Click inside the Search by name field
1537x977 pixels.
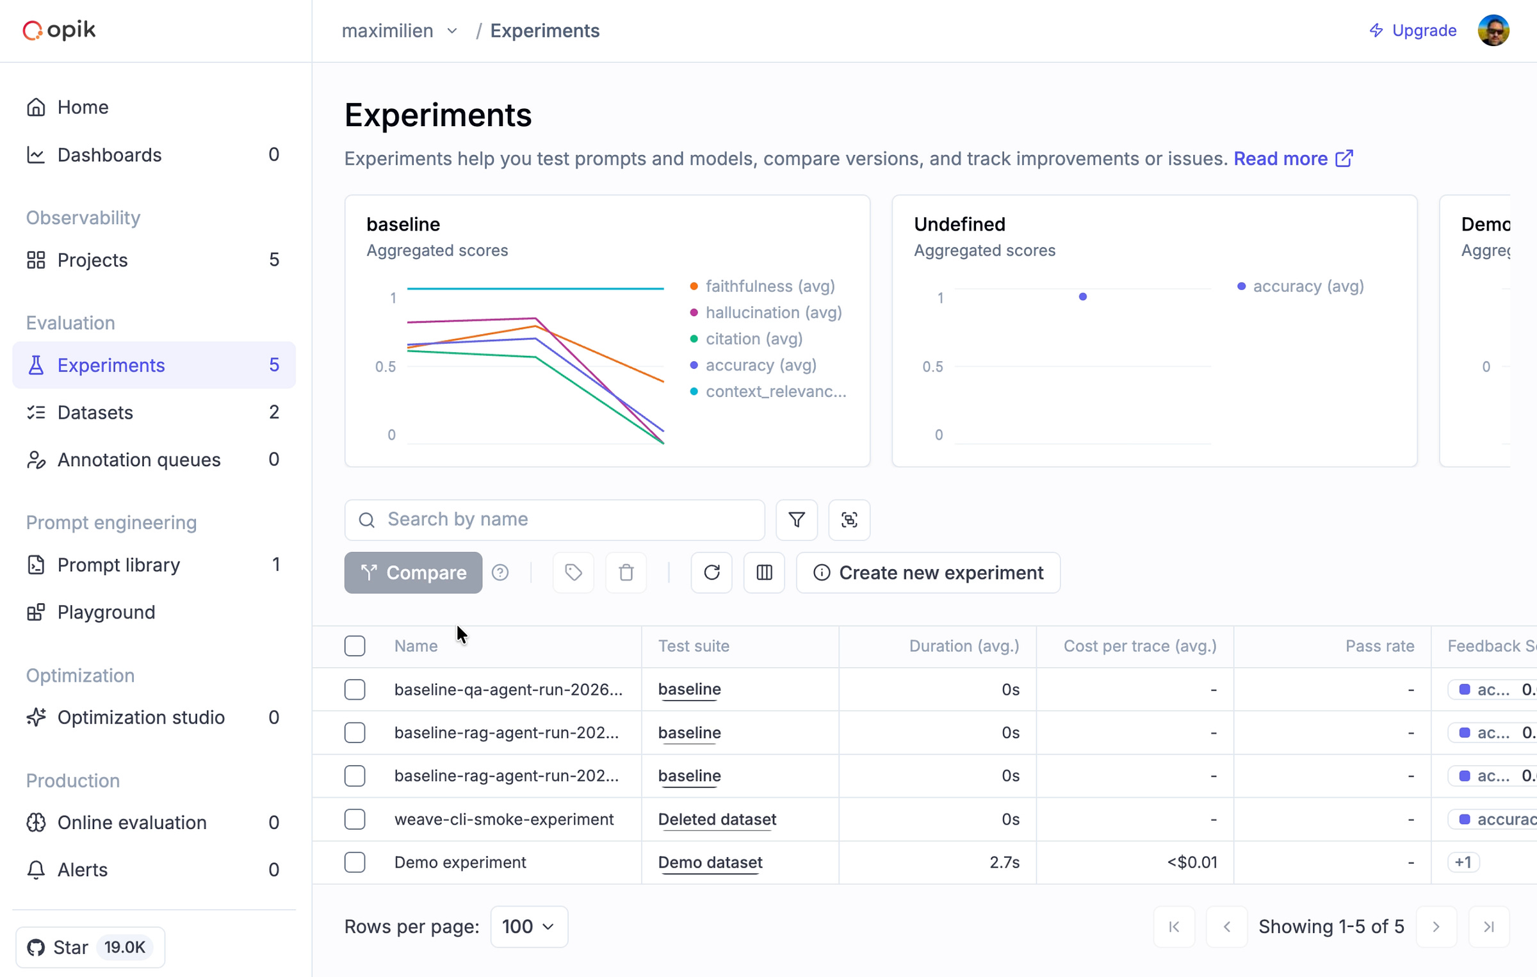click(554, 519)
